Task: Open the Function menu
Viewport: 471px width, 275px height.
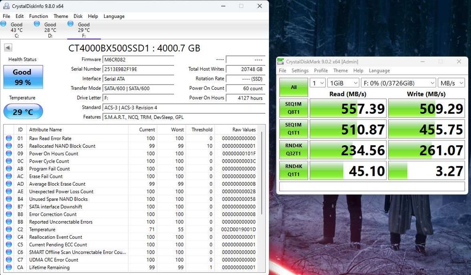Action: 39,16
